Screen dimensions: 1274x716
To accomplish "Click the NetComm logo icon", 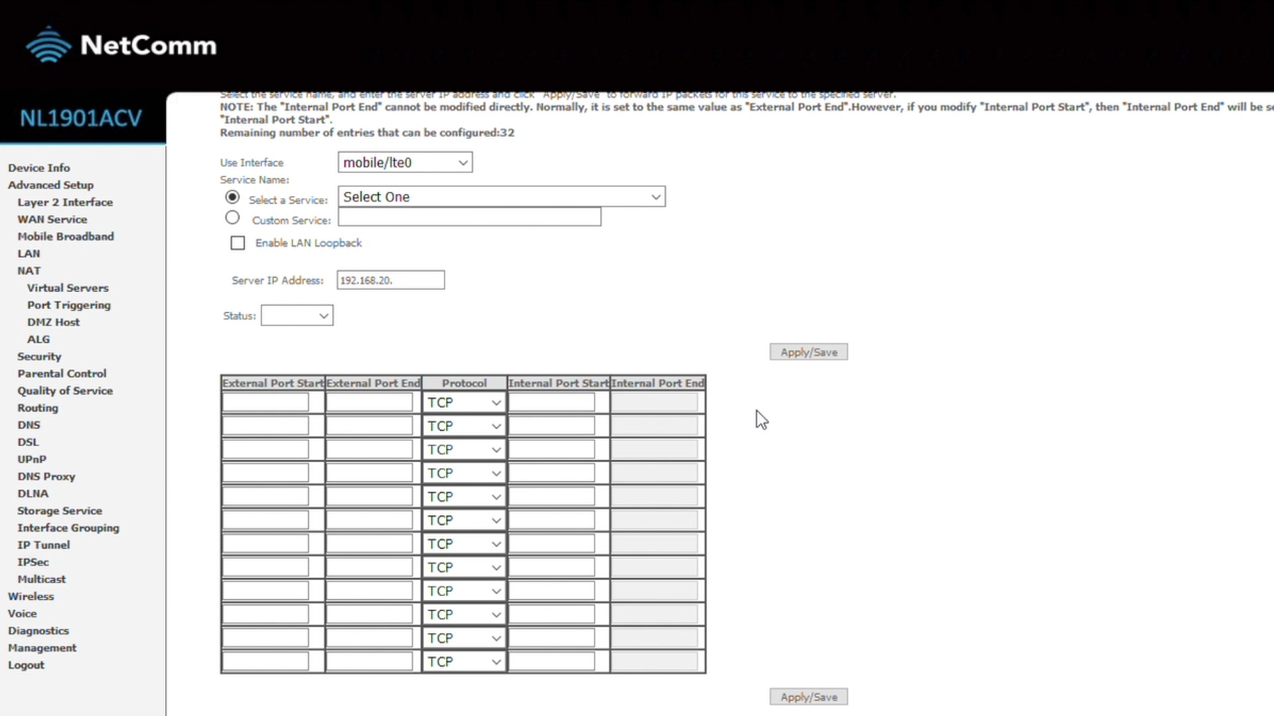I will (48, 45).
